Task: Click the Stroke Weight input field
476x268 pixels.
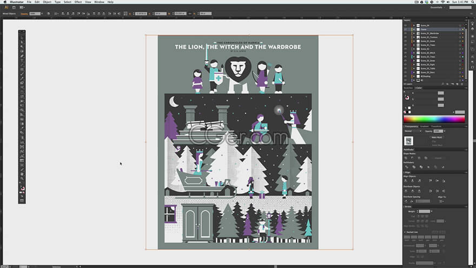Action: [x=425, y=212]
